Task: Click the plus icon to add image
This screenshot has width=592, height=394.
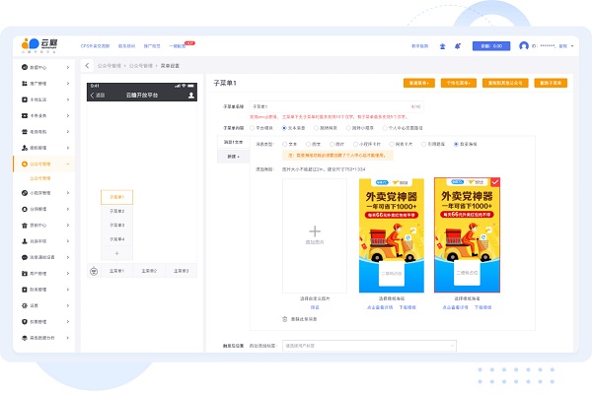Action: [x=315, y=232]
